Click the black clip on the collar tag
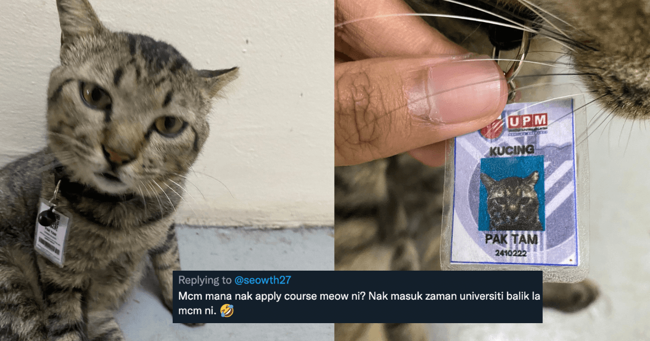650x341 pixels. coord(48,215)
